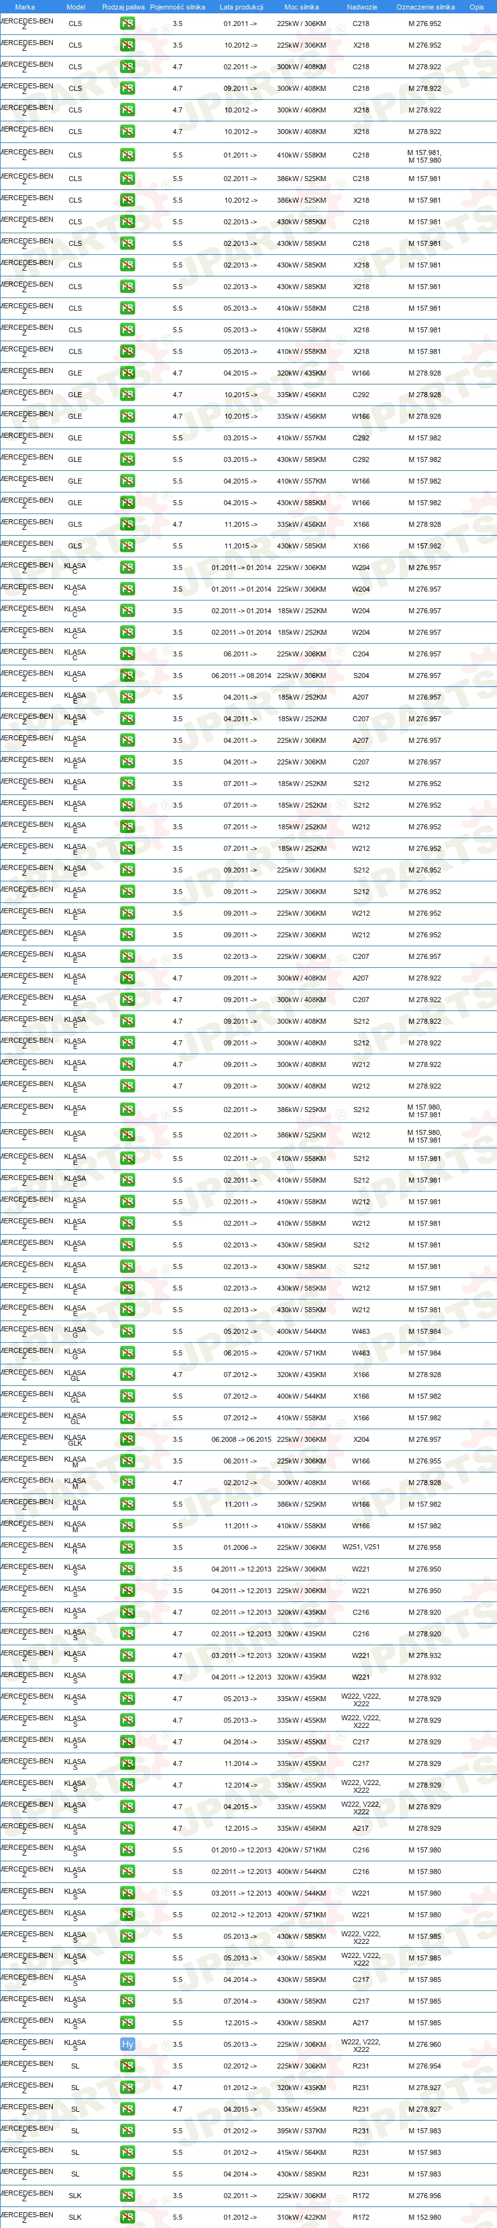Click fuel icon for GLS 4.7 X166 row
The width and height of the screenshot is (497, 2228).
[127, 525]
